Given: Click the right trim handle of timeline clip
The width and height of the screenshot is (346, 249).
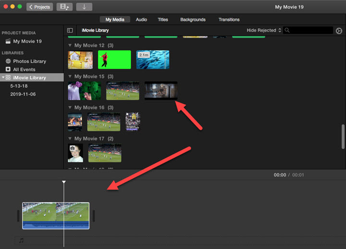Looking at the screenshot, I should click(x=94, y=216).
